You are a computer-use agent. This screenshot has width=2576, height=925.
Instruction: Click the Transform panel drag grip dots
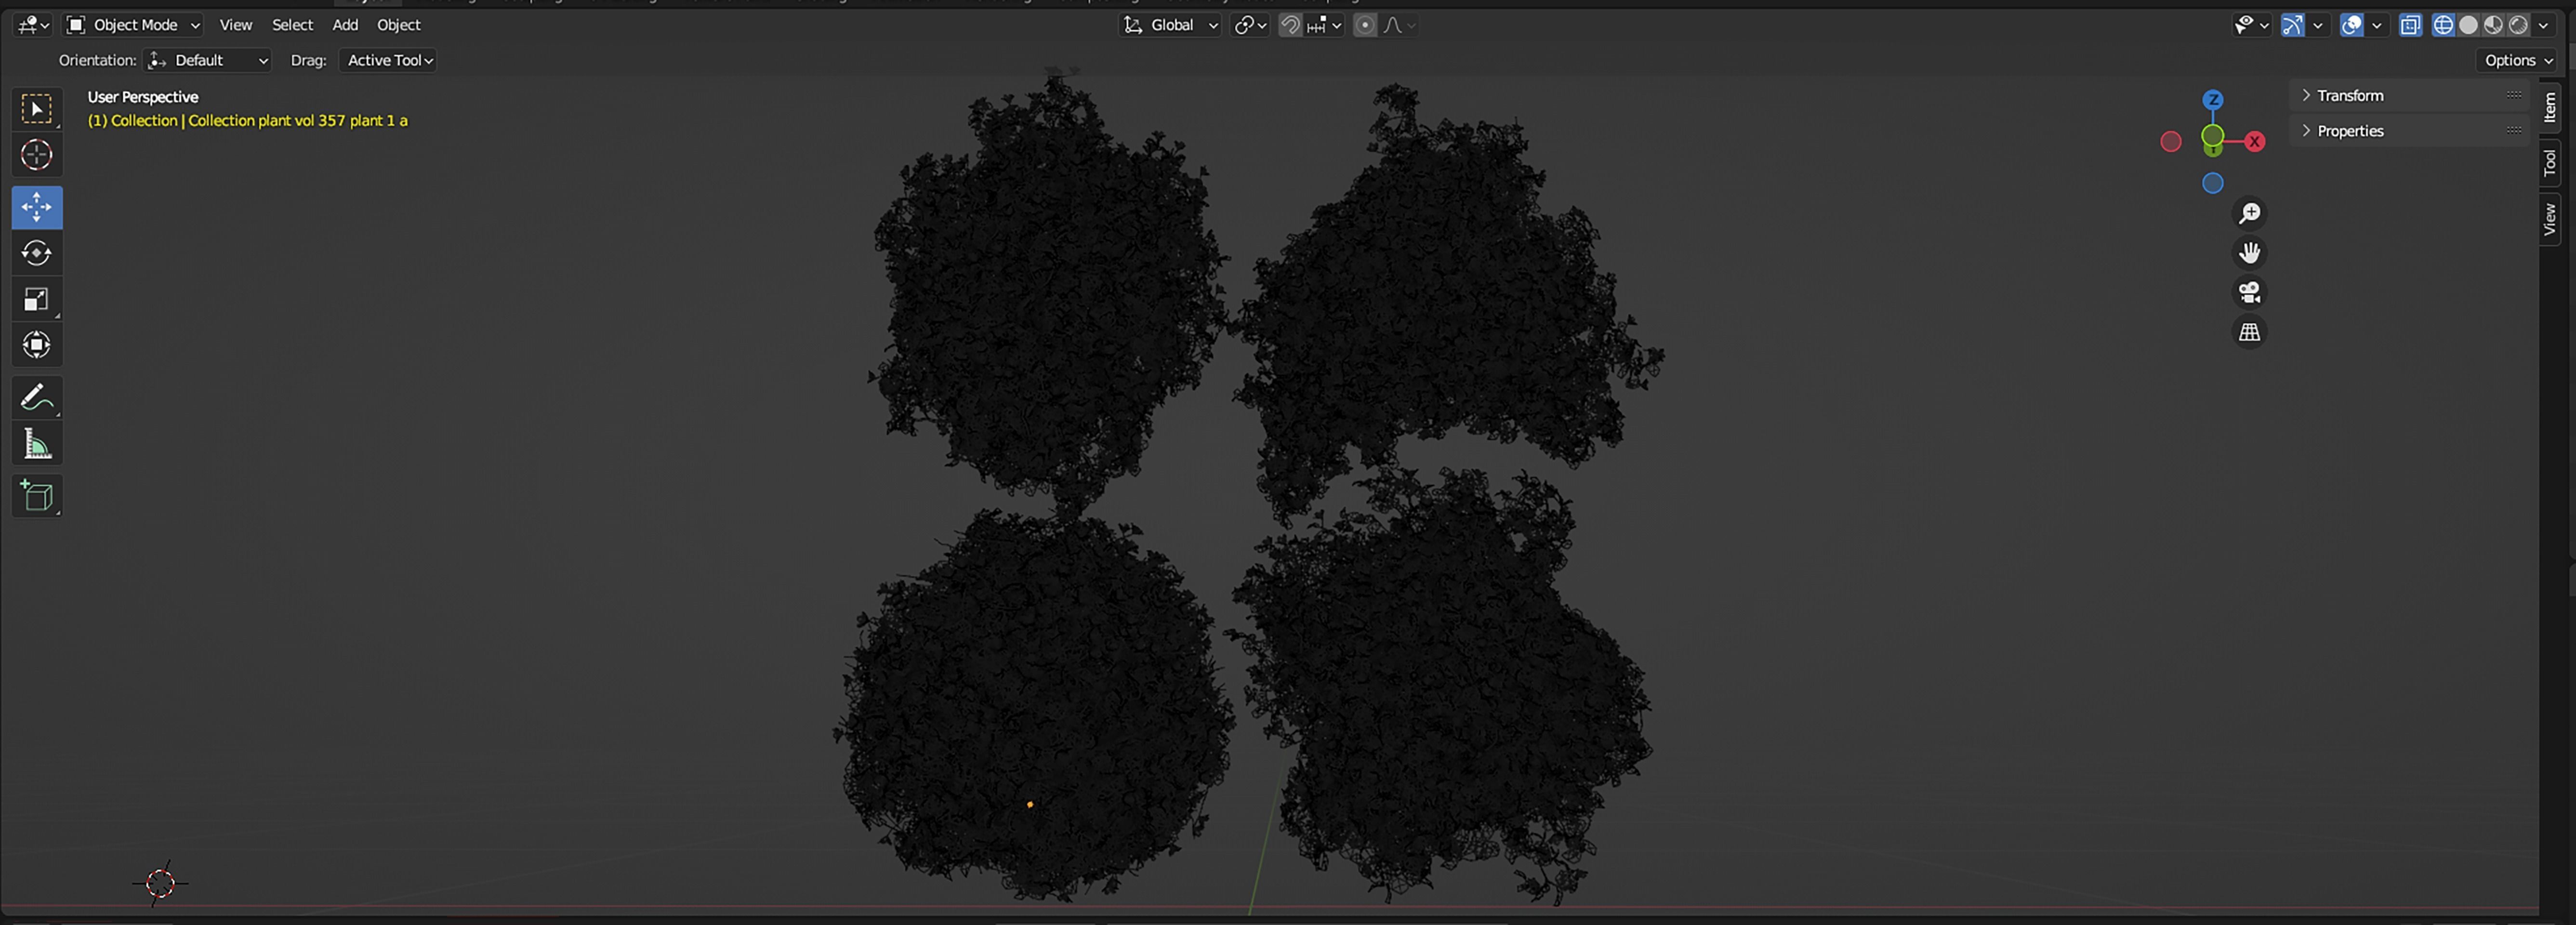pos(2513,95)
